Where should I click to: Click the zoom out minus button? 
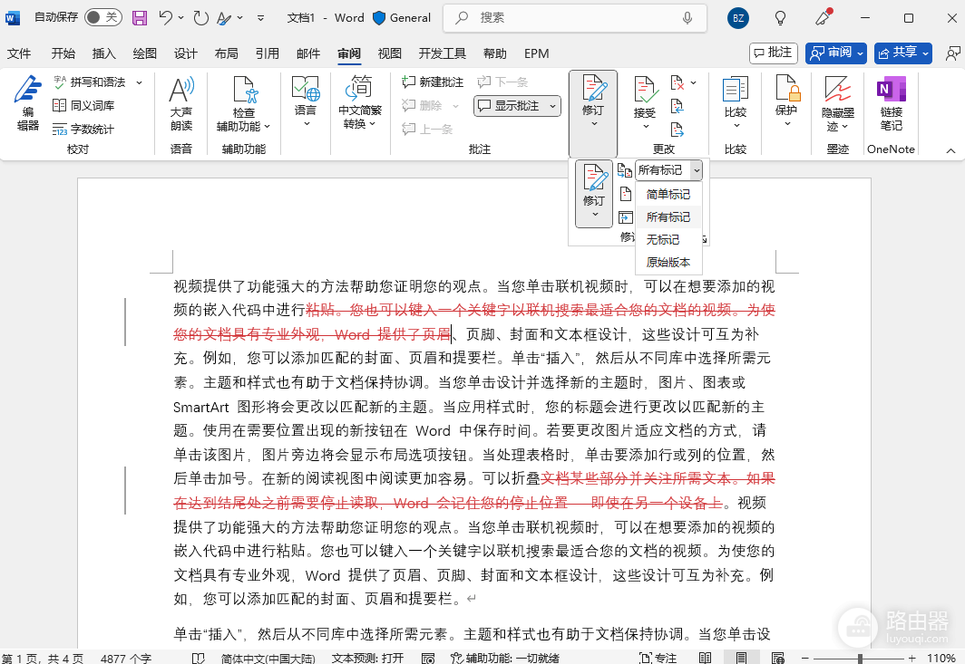[805, 659]
